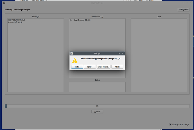Minimize the Myrlyn error dialog
Image resolution: width=194 pixels, height=130 pixels.
[x=119, y=53]
